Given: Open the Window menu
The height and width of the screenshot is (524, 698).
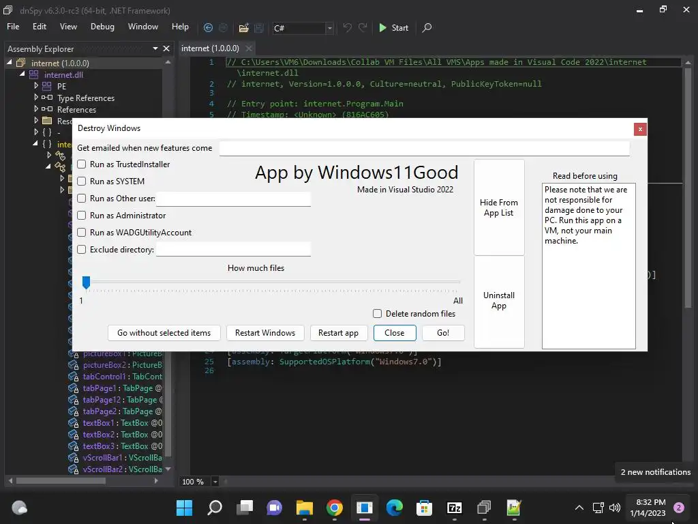Looking at the screenshot, I should (x=143, y=27).
